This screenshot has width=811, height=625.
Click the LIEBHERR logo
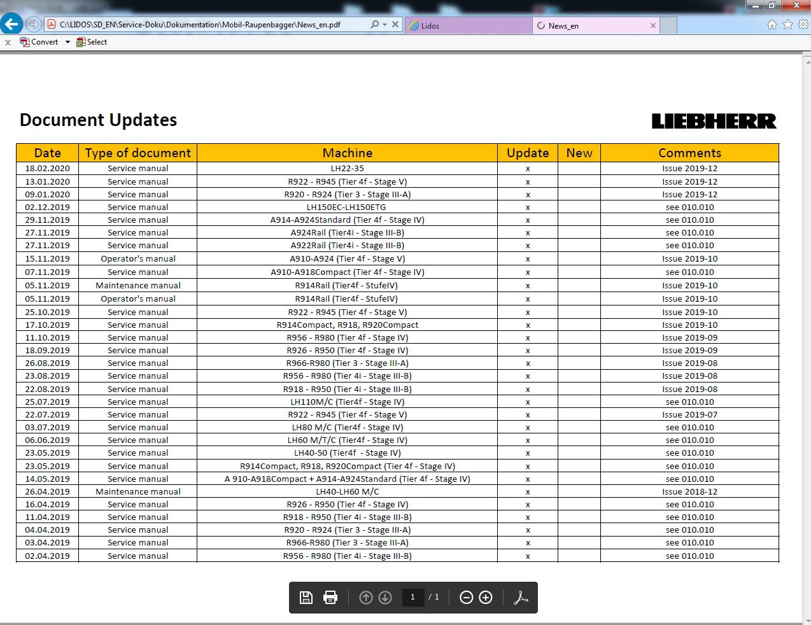click(714, 121)
